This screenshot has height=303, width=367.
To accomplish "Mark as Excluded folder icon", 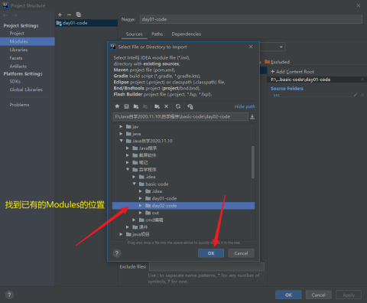I will click(x=267, y=62).
